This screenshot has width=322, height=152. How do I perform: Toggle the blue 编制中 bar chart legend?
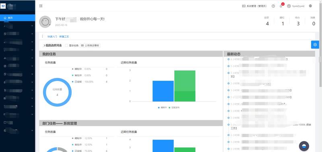pyautogui.click(x=162, y=107)
